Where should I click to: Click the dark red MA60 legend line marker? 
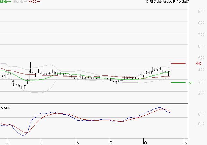(39, 2)
